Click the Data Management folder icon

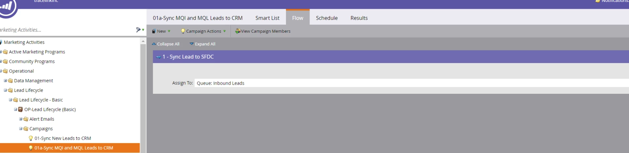pos(10,81)
